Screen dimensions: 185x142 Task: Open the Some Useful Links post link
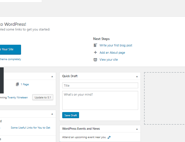pos(31,128)
